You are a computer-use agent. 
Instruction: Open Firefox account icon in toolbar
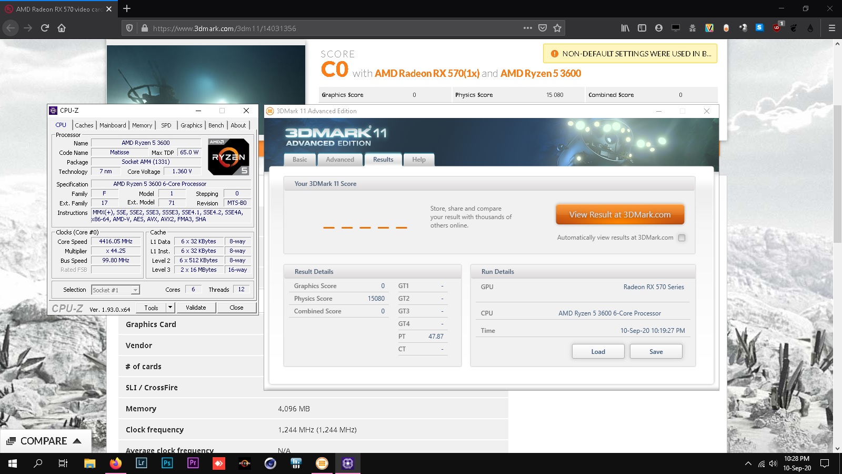(659, 28)
